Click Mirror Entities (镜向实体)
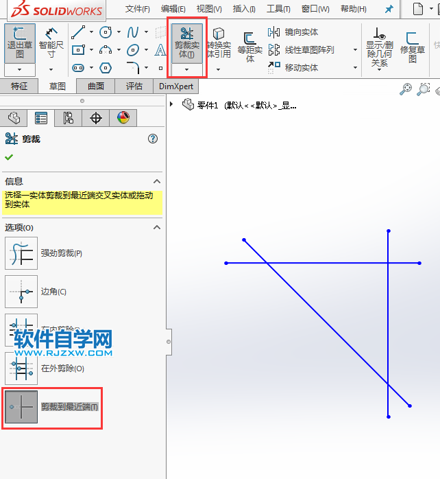Image resolution: width=440 pixels, height=479 pixels. [x=293, y=32]
